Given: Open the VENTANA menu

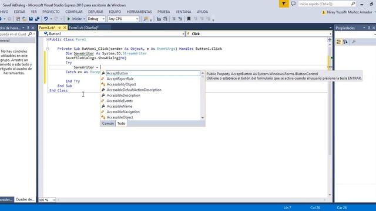Looking at the screenshot, I should pos(183,12).
